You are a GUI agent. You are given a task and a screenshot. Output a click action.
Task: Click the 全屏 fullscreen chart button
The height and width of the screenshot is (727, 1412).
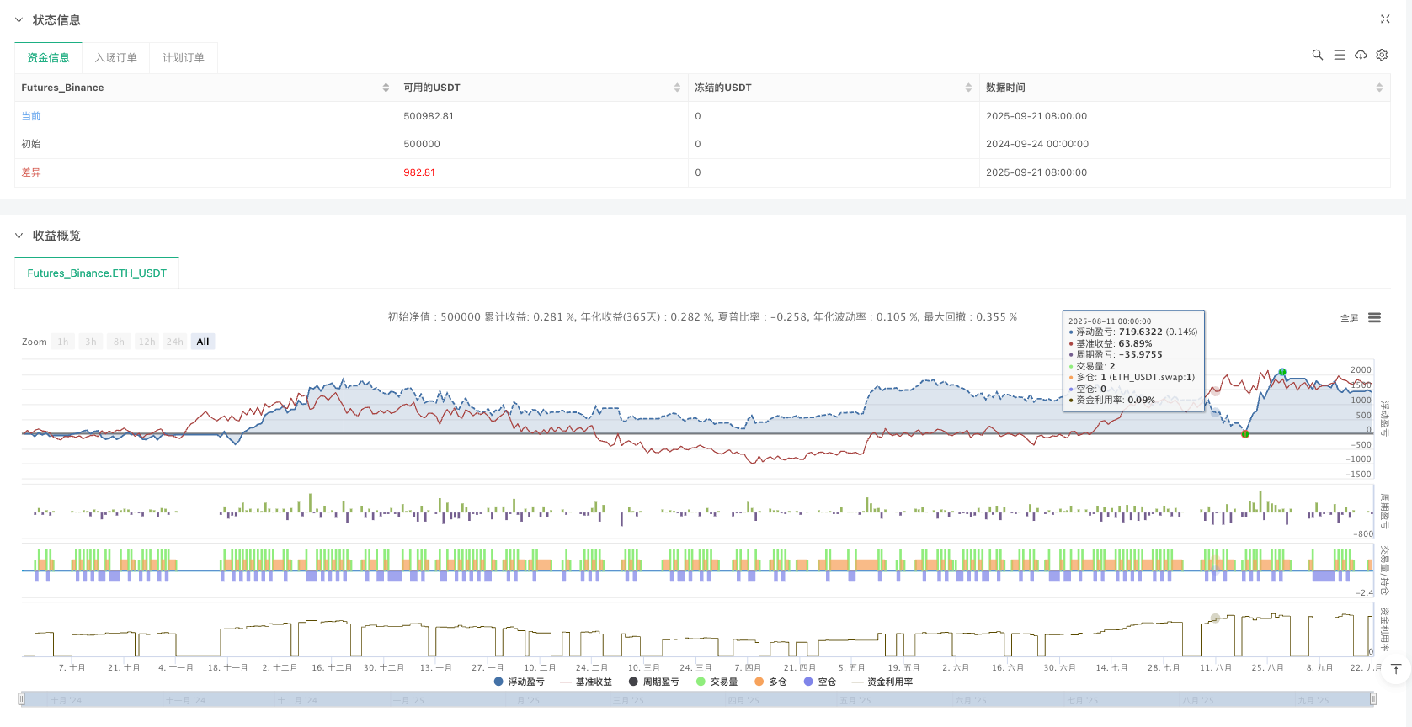click(1349, 318)
